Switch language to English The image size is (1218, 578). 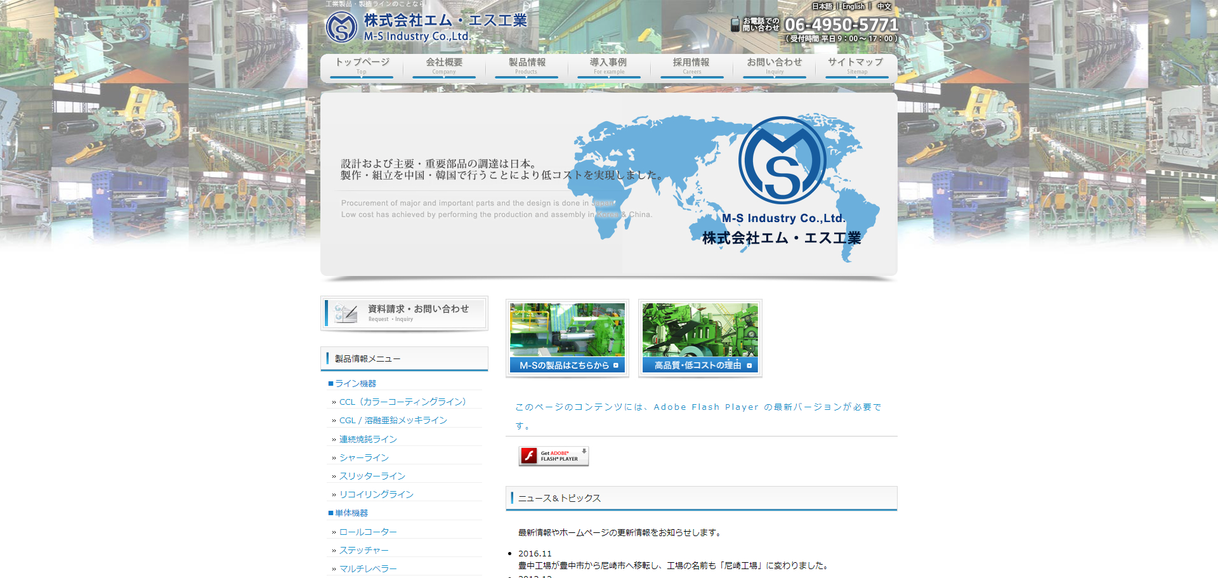853,6
